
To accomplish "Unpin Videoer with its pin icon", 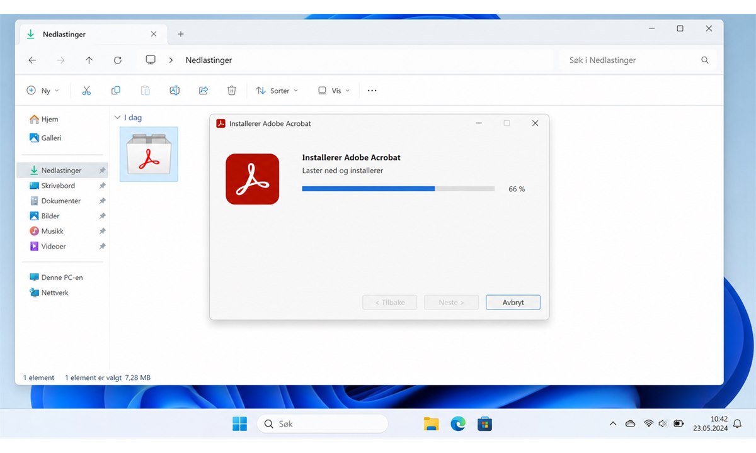I will coord(102,246).
